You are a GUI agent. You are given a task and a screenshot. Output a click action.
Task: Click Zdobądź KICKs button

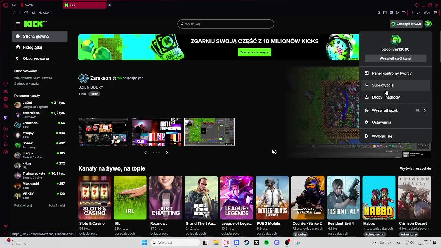[x=406, y=24]
